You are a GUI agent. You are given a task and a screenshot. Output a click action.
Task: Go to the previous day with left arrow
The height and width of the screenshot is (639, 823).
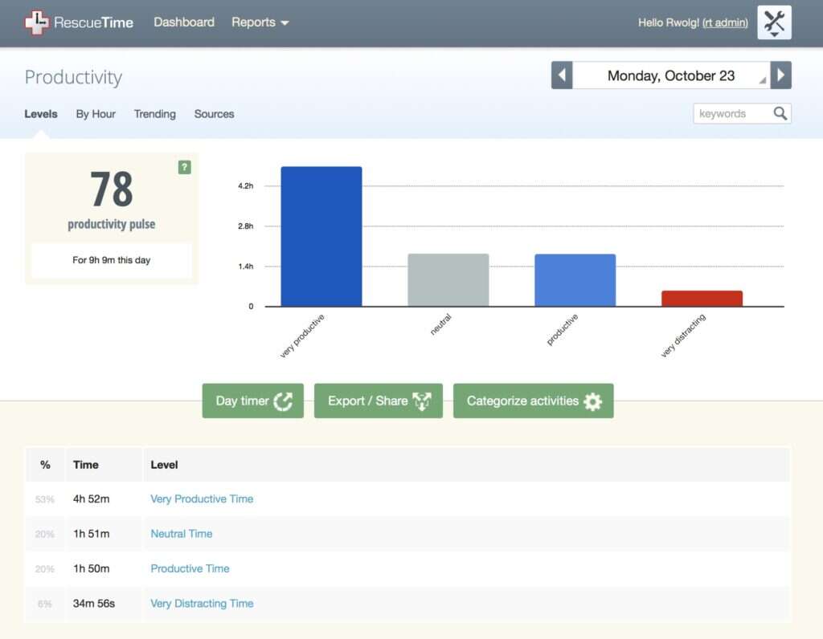coord(561,74)
